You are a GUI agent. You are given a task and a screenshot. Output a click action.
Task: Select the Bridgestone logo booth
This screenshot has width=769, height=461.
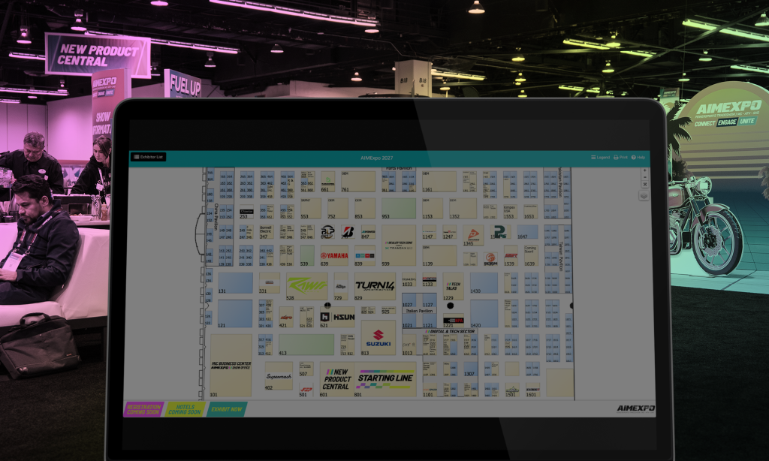[348, 232]
